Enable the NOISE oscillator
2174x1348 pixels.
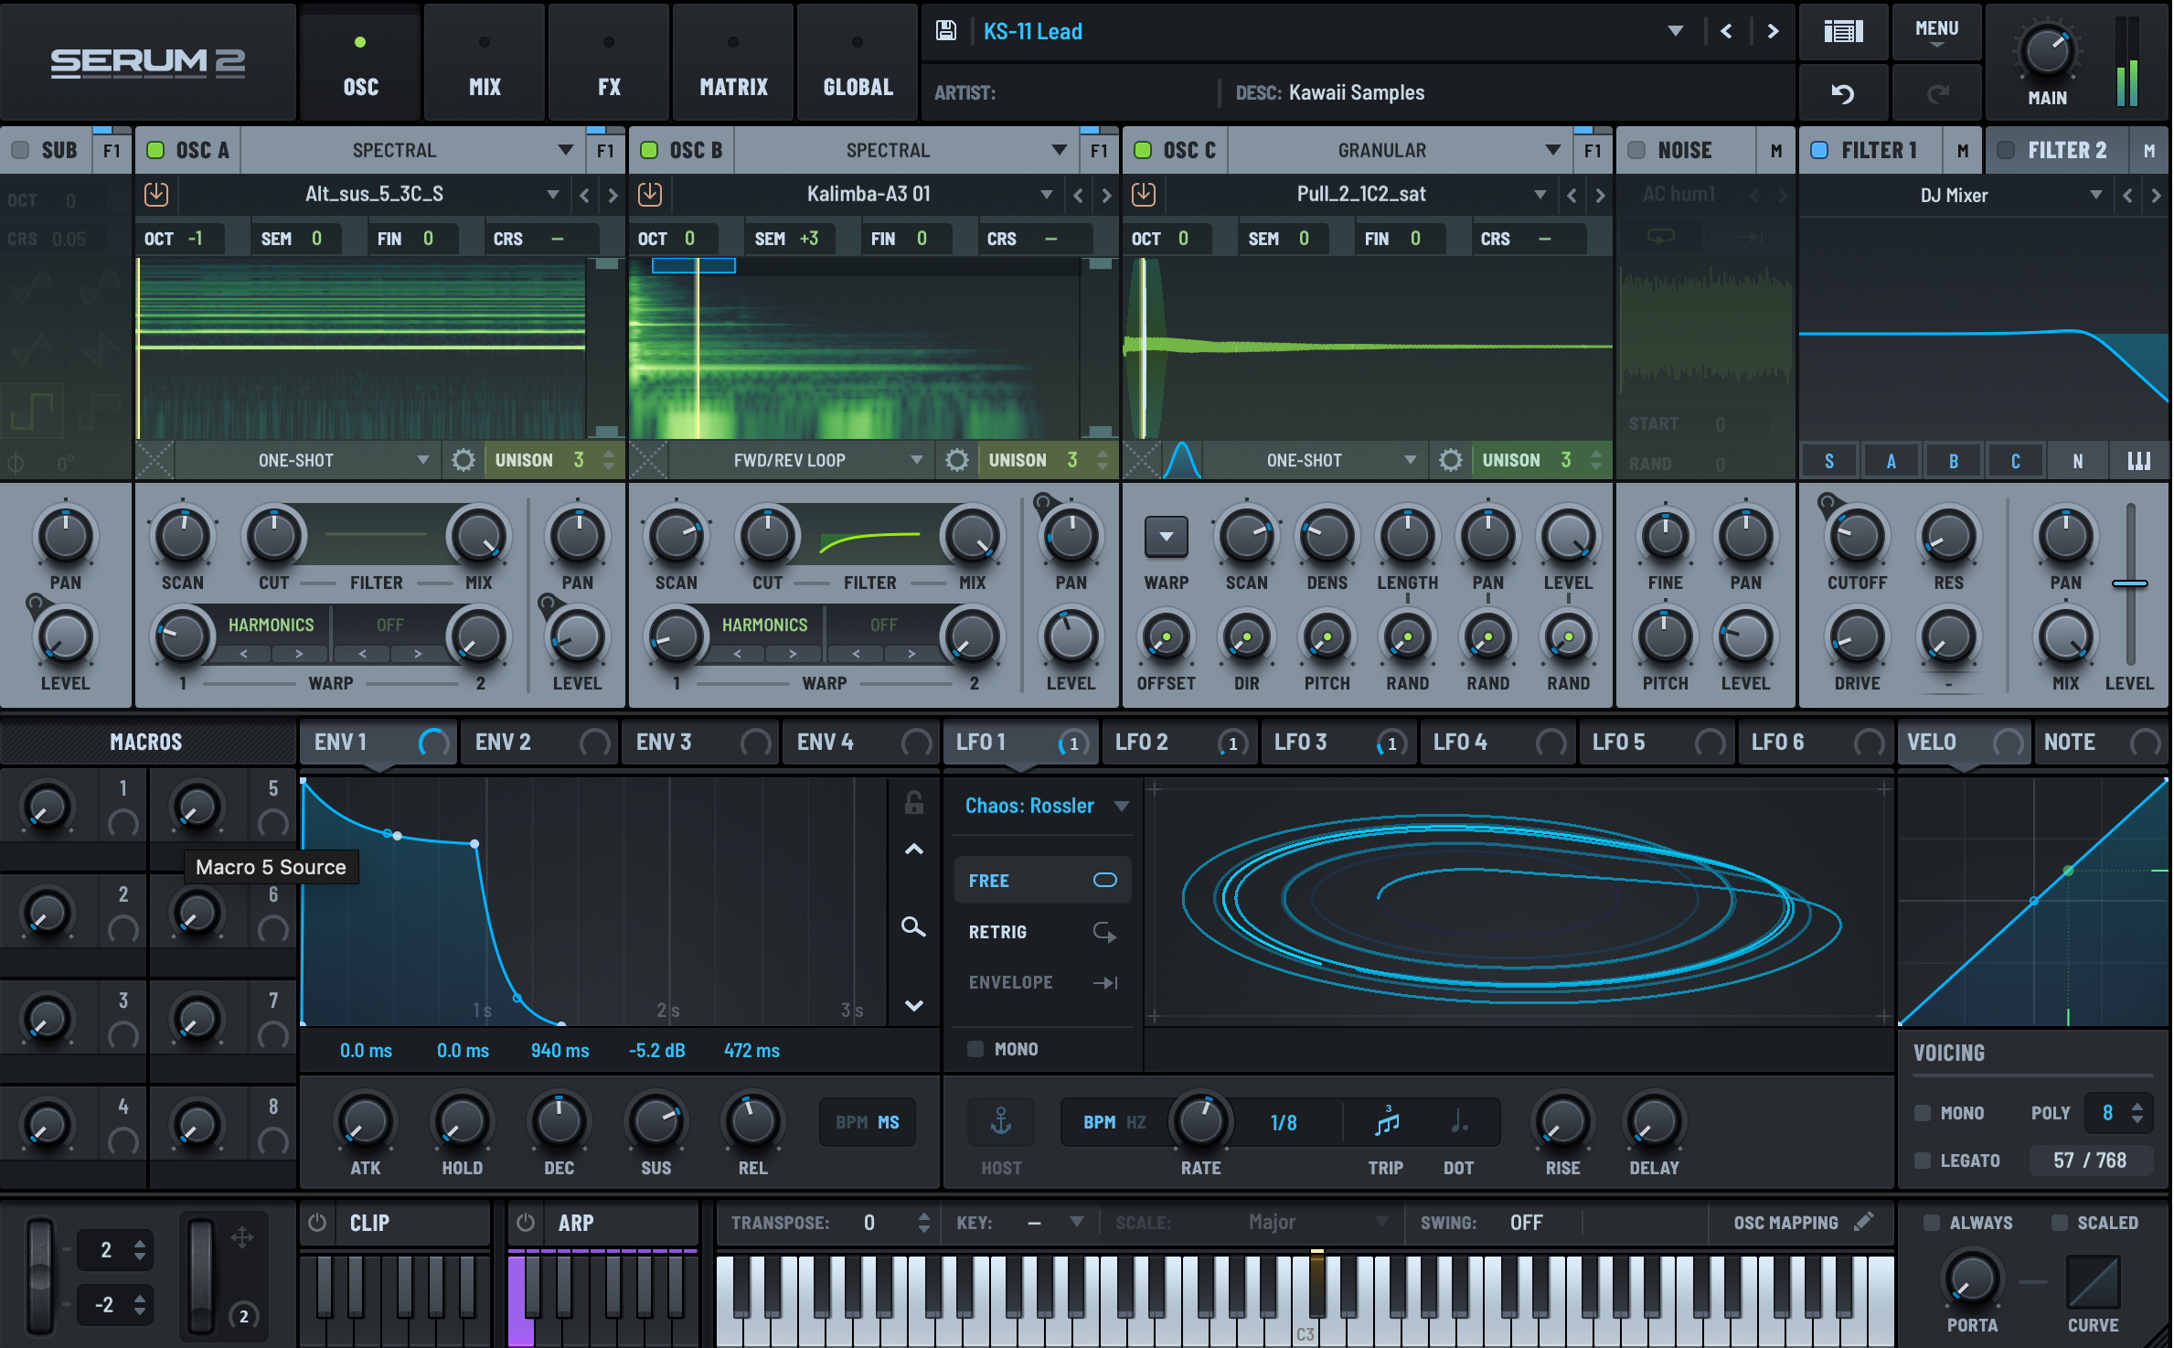[x=1636, y=150]
